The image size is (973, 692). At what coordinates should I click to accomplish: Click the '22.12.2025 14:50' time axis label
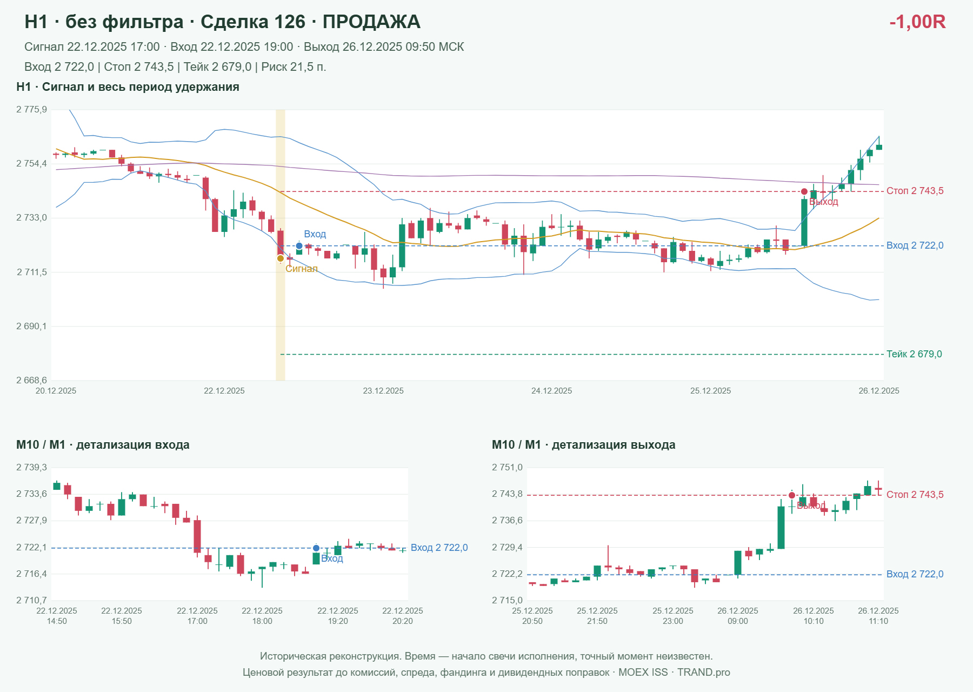[x=57, y=616]
